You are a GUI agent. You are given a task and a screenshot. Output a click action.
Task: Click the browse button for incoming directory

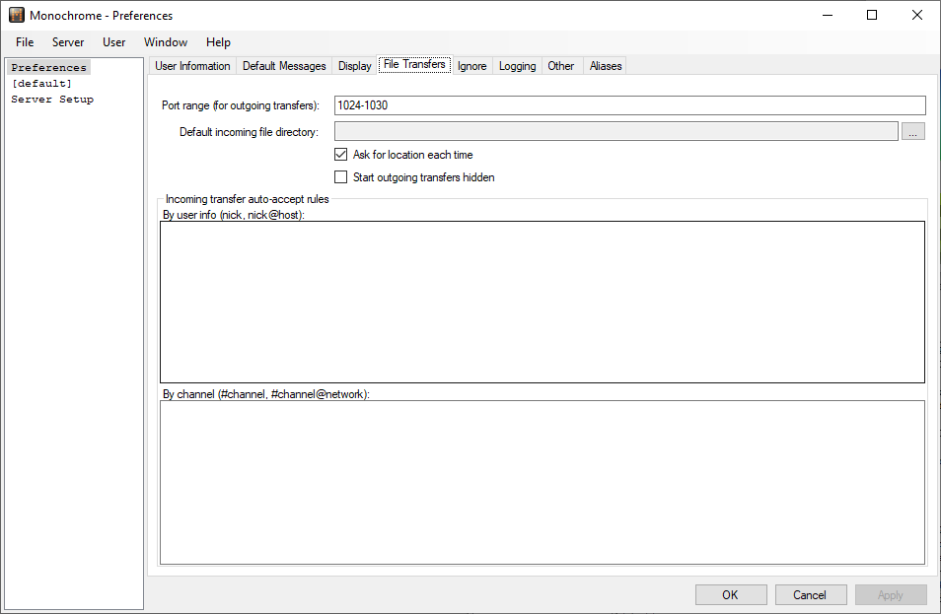pyautogui.click(x=912, y=132)
